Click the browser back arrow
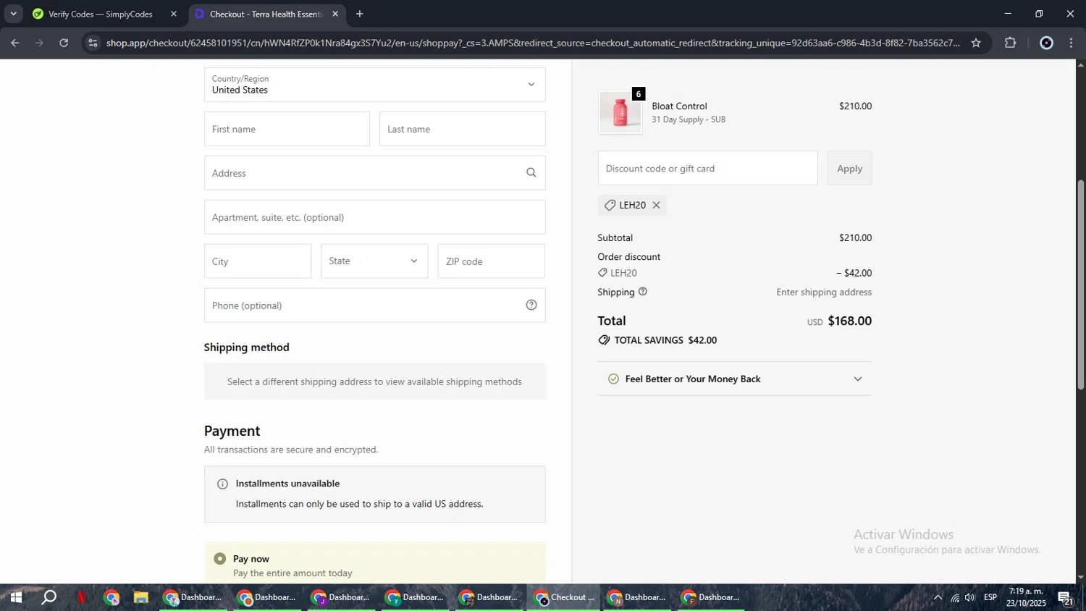 click(14, 43)
